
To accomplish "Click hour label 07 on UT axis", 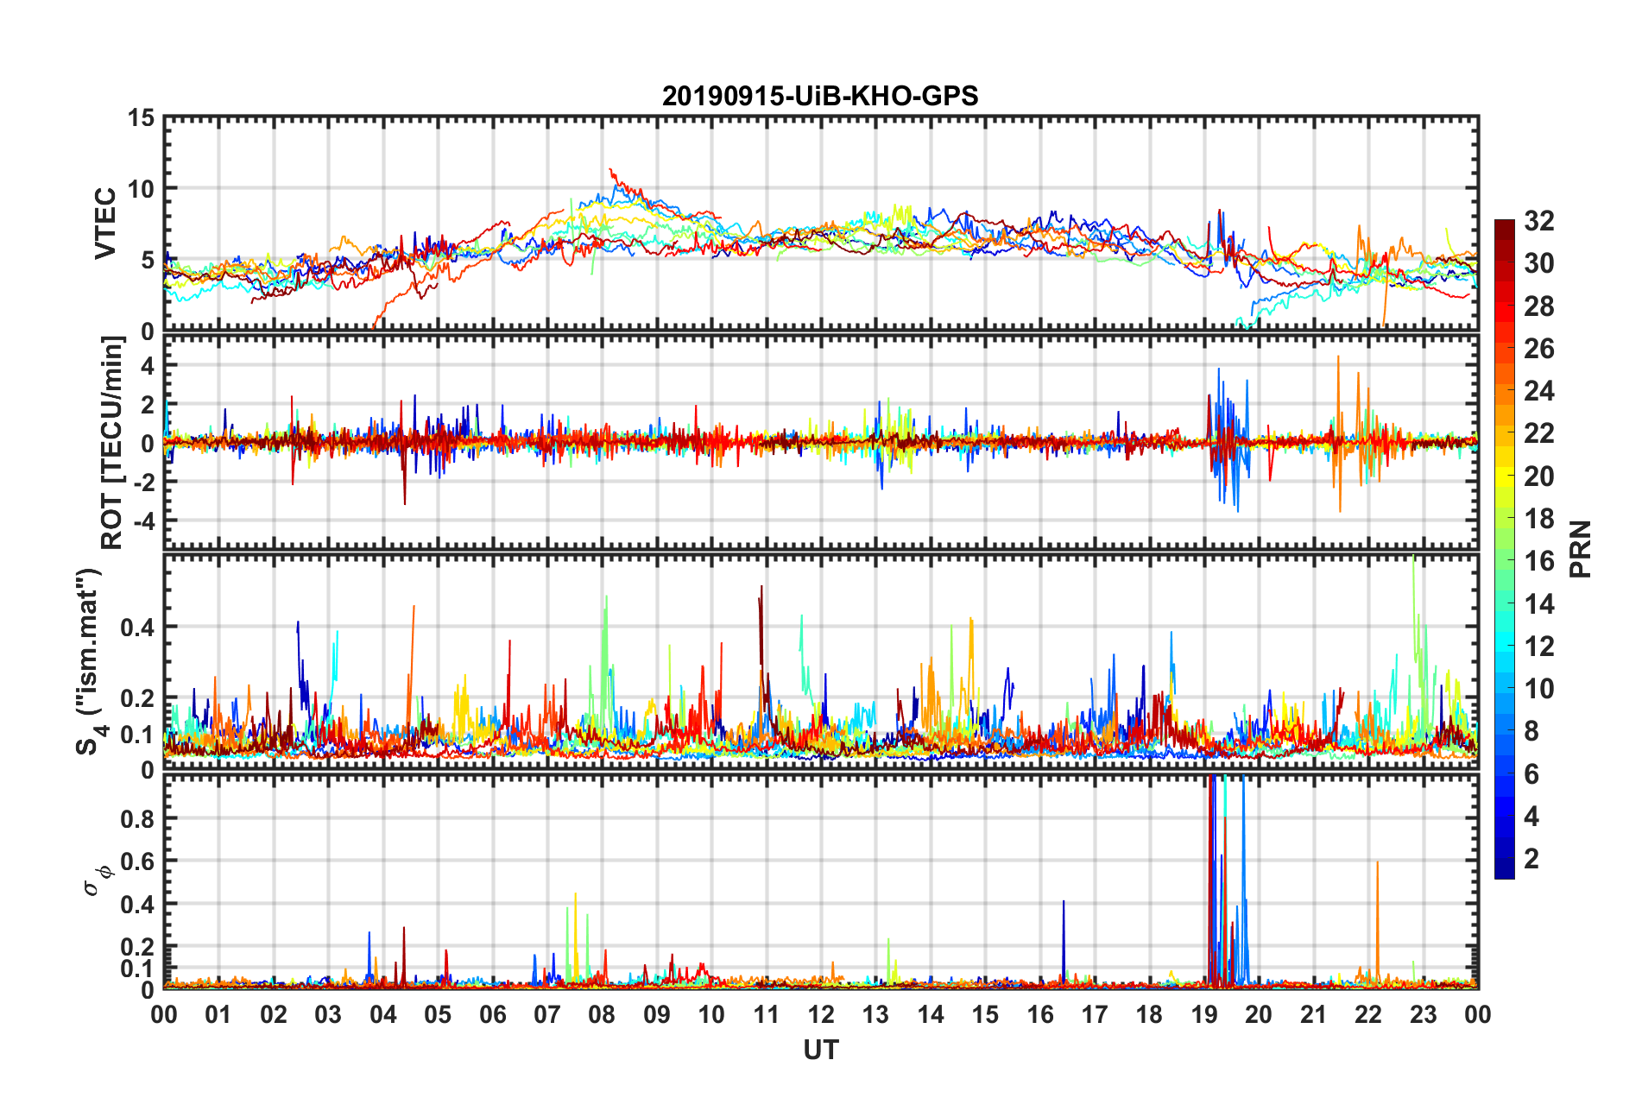I will (547, 1015).
